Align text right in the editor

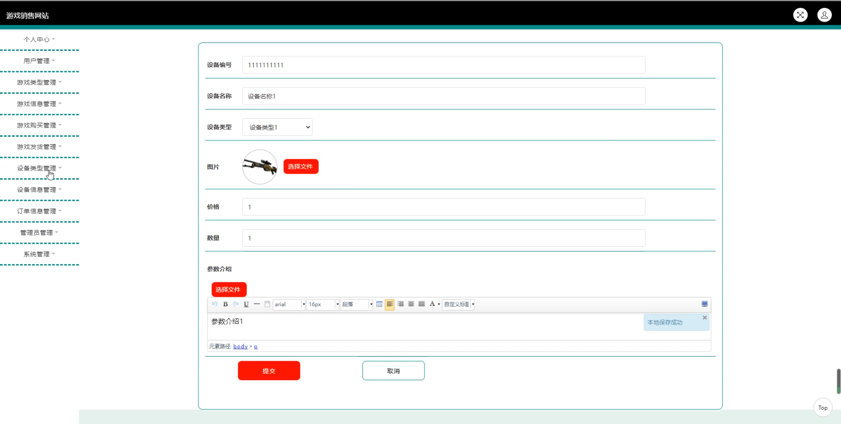click(x=400, y=304)
